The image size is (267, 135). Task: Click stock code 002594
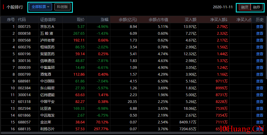(24, 109)
